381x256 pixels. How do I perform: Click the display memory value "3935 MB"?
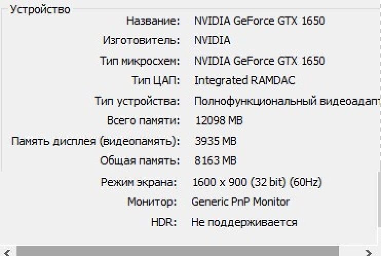[x=216, y=141]
